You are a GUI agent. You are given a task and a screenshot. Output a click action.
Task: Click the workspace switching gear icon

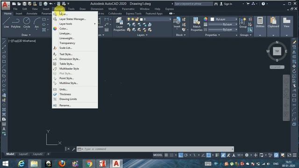click(x=247, y=155)
